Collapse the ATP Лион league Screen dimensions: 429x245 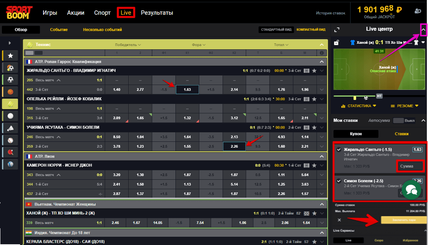(322, 157)
